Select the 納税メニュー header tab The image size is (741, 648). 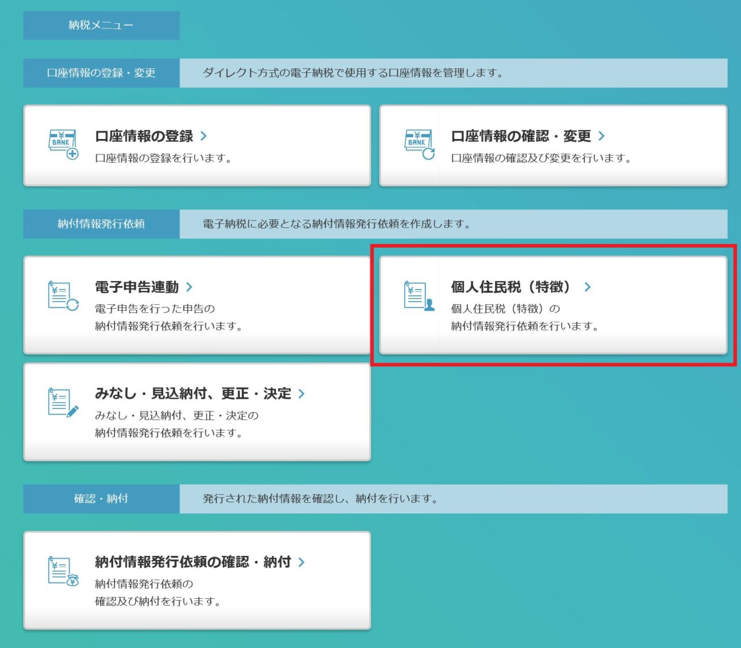click(101, 25)
